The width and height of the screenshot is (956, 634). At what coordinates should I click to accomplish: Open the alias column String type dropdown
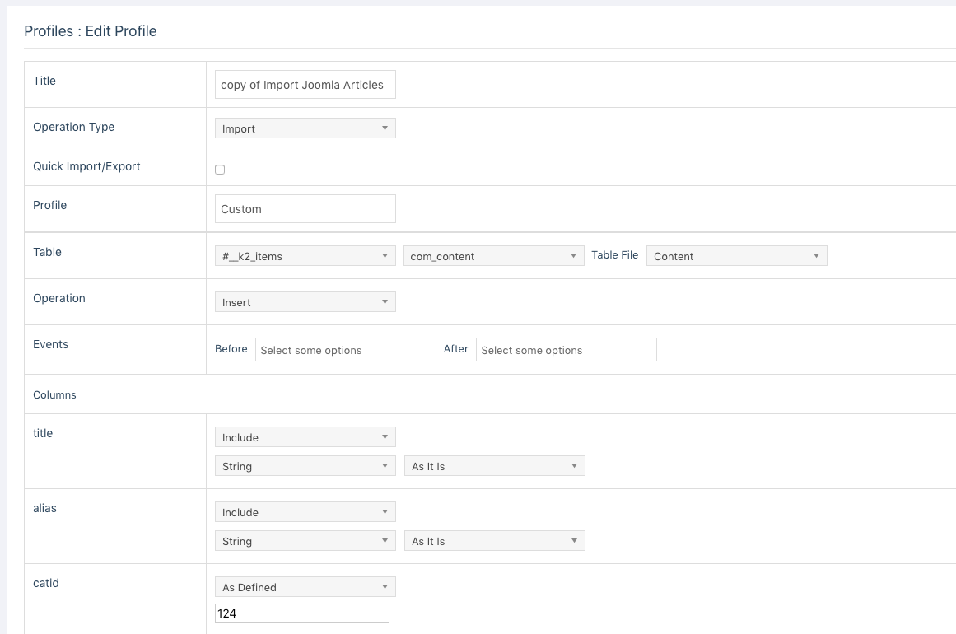305,541
